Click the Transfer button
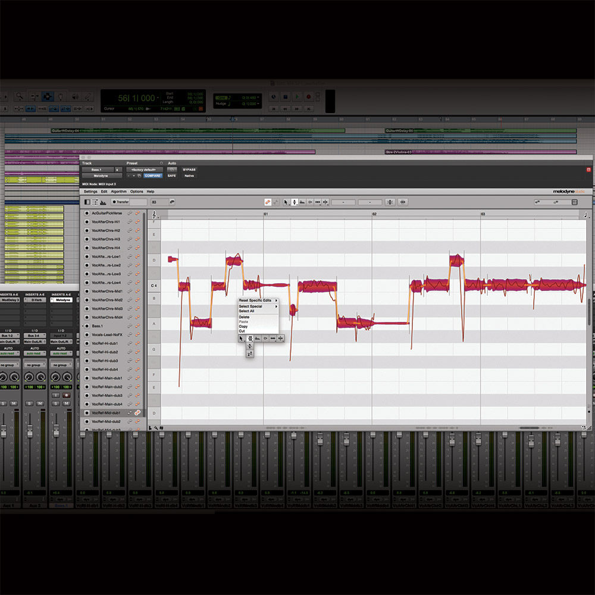The width and height of the screenshot is (595, 595). coord(121,202)
